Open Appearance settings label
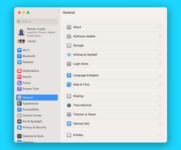The width and height of the screenshot is (181, 150). (x=30, y=104)
